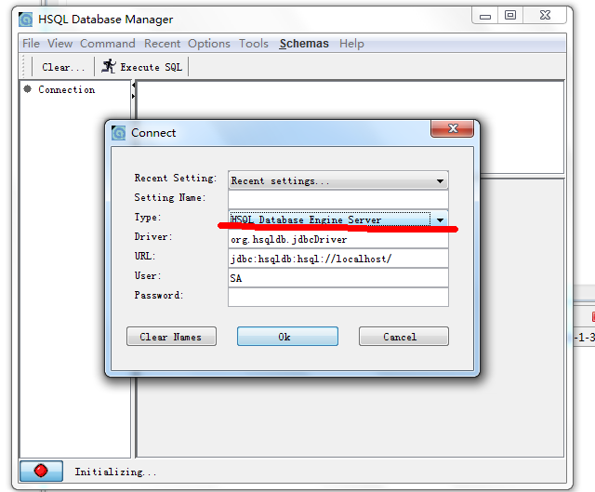Open the Command menu
This screenshot has height=492, width=595.
click(x=108, y=44)
